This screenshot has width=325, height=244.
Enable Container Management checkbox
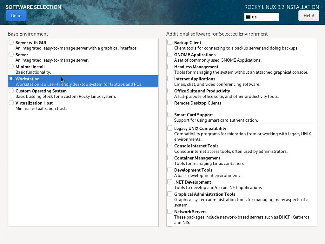[170, 158]
